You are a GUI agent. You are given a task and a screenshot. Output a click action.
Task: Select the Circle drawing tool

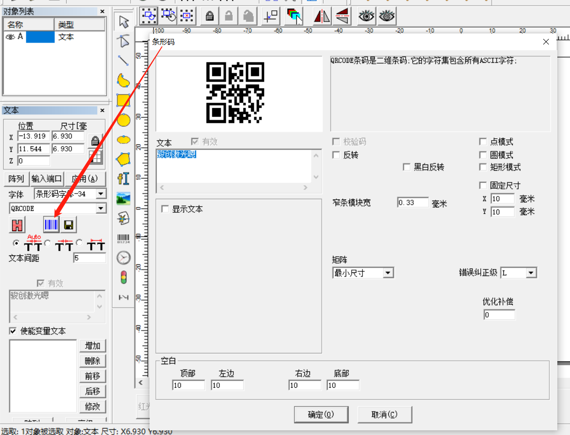123,120
